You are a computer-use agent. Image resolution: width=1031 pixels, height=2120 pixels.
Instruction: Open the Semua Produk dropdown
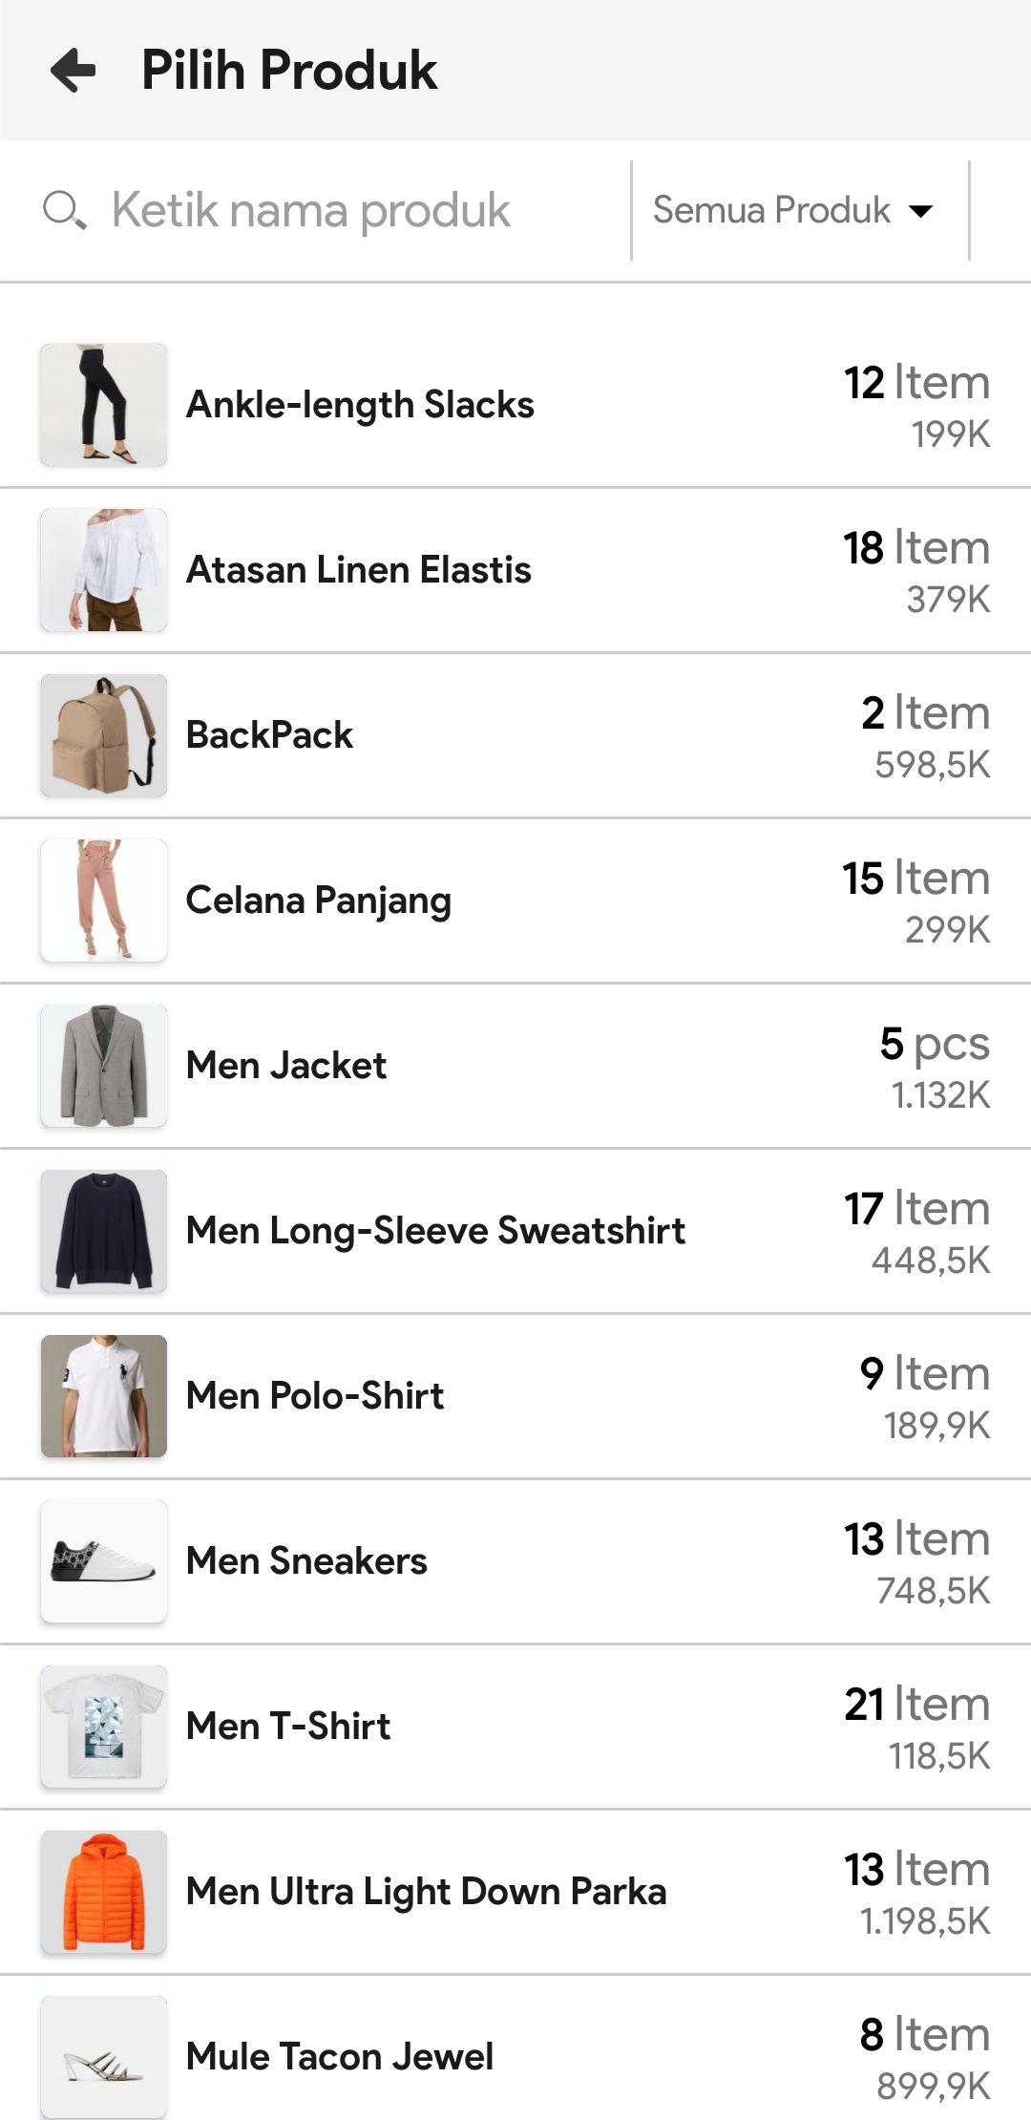pyautogui.click(x=771, y=210)
